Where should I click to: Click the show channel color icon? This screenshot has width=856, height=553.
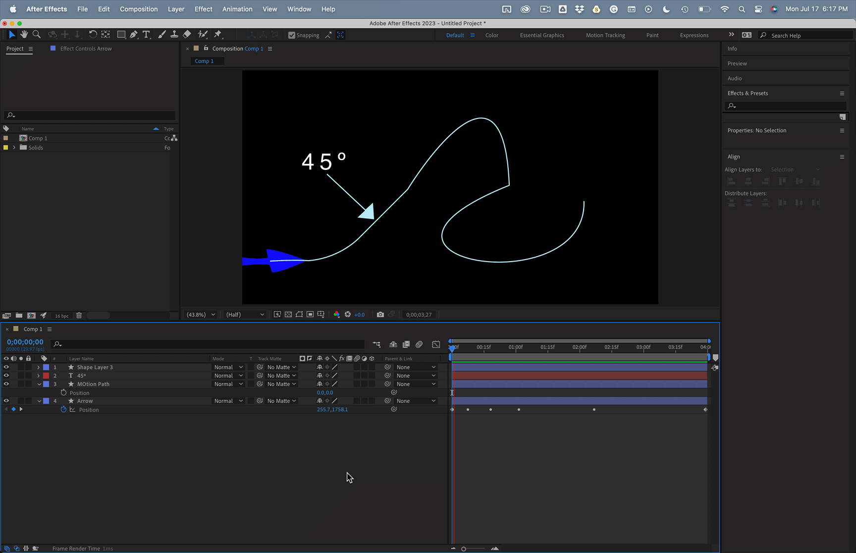pos(337,315)
